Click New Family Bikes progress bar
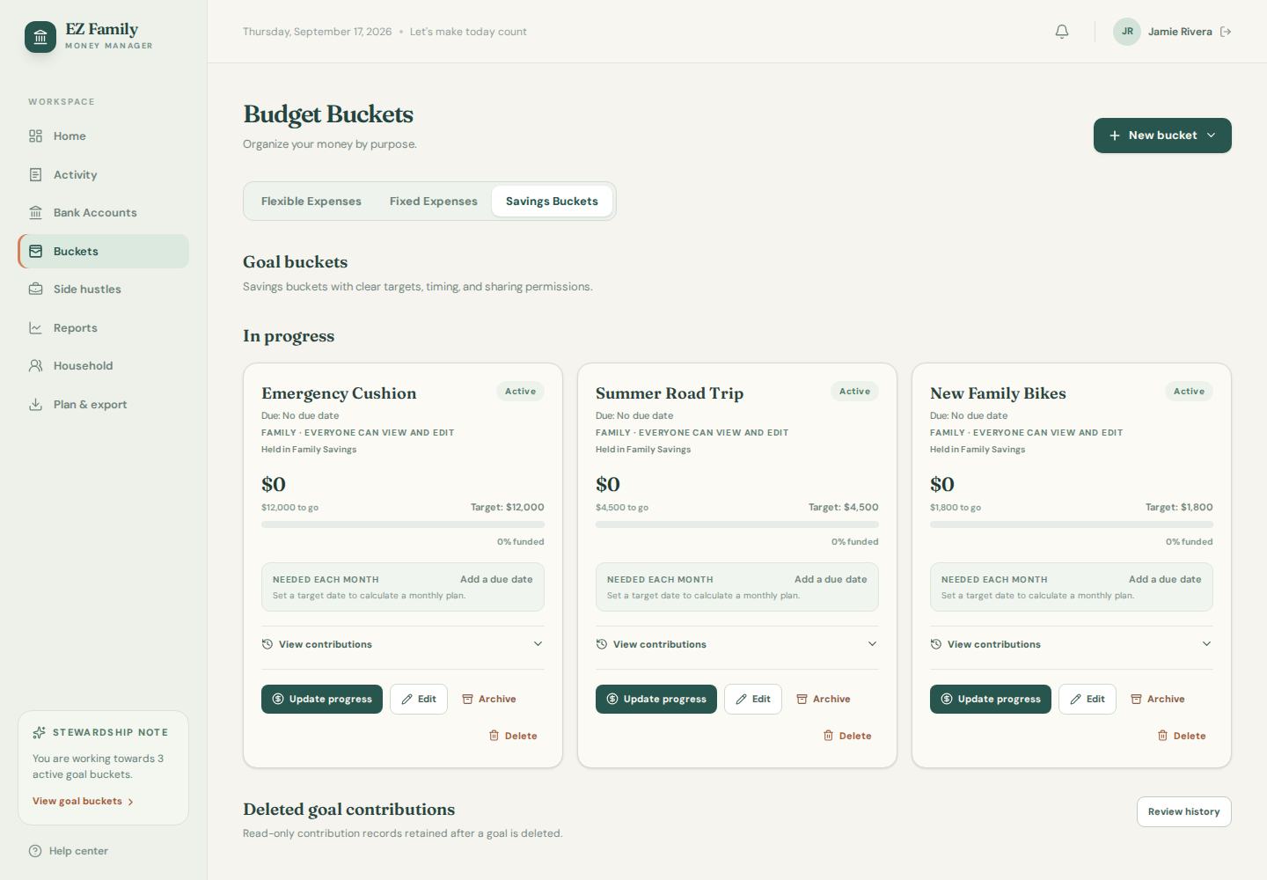 [x=1072, y=524]
